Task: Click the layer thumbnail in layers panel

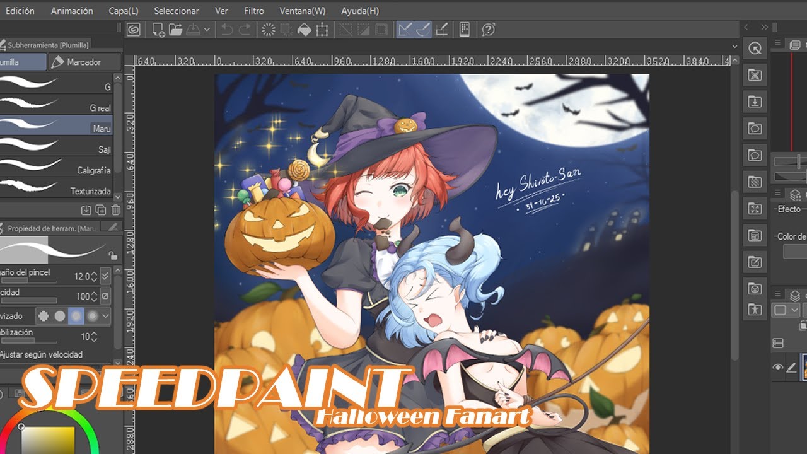Action: coord(804,367)
